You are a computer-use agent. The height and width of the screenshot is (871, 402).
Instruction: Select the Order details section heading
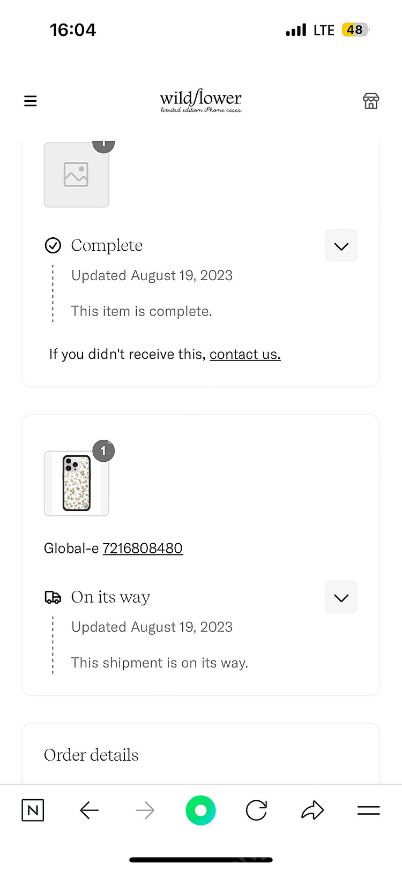(x=91, y=755)
